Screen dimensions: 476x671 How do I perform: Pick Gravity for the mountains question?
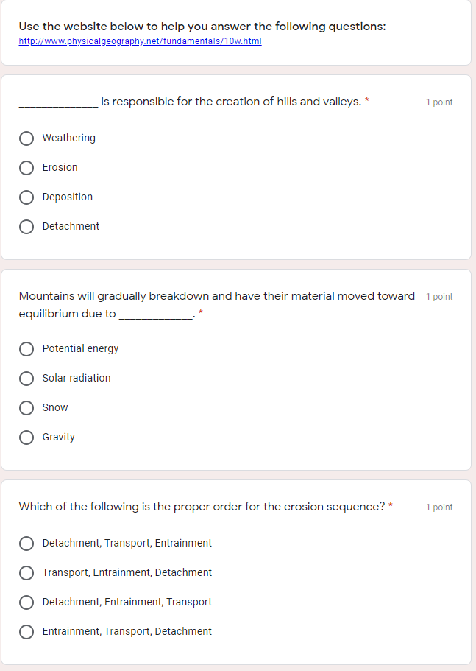(x=26, y=437)
